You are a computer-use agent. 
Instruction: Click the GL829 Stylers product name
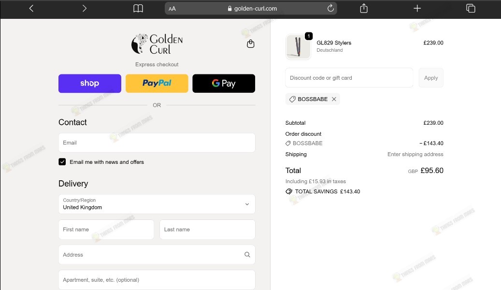(334, 43)
